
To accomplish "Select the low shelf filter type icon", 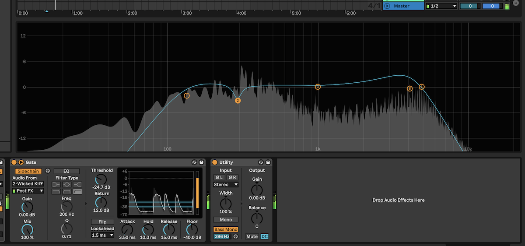I will click(56, 185).
